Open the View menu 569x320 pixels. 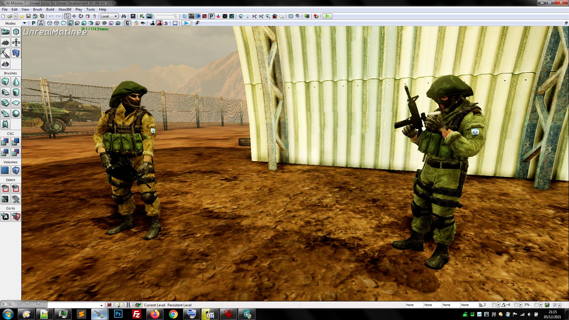pyautogui.click(x=25, y=9)
